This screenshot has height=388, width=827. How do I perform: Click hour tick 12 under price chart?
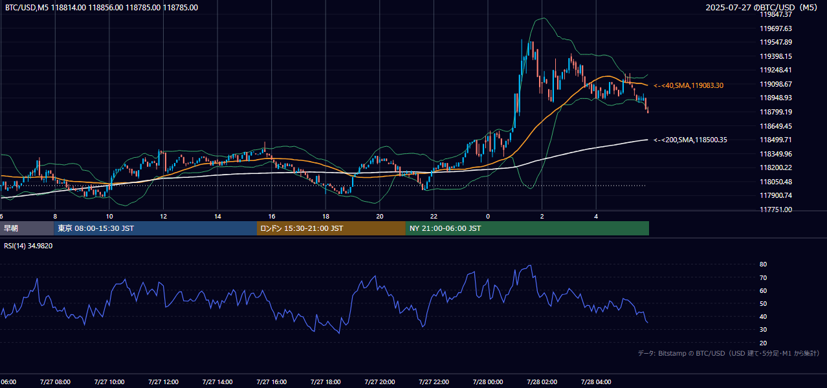point(163,217)
